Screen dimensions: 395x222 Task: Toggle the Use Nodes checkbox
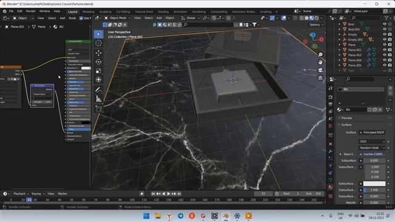point(81,18)
